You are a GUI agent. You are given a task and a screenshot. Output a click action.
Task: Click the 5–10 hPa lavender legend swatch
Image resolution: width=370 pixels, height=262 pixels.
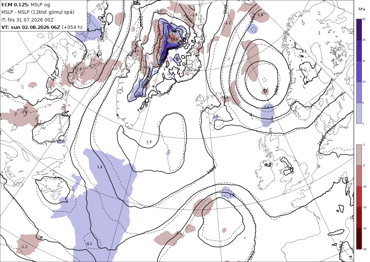359,92
